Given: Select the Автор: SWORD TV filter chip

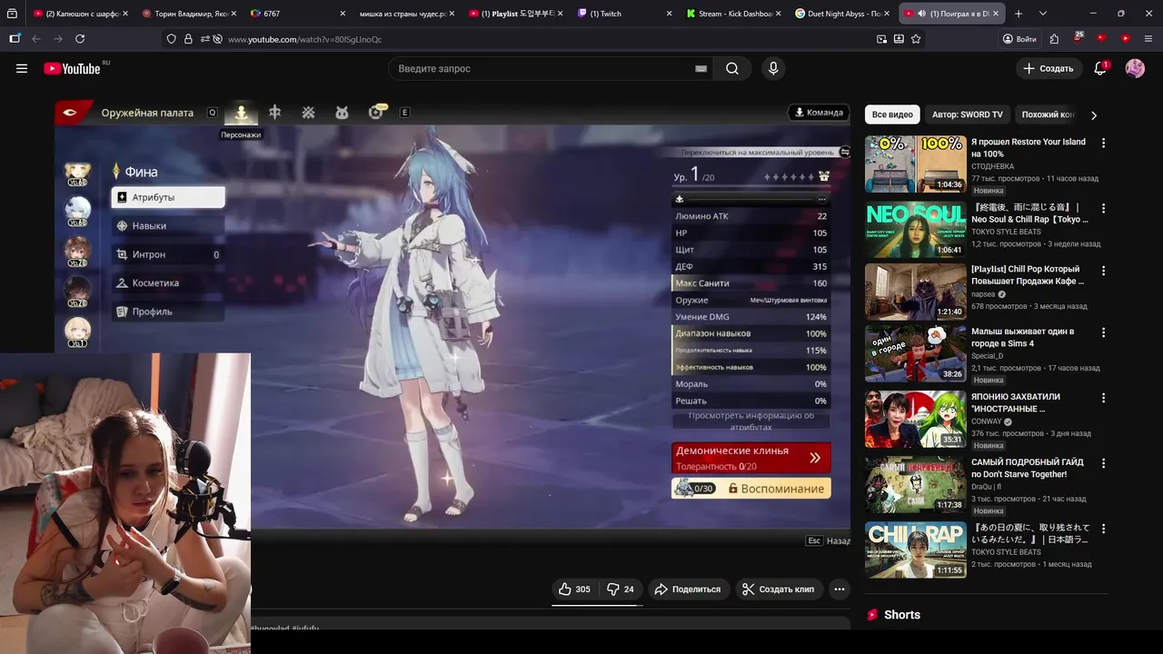Looking at the screenshot, I should pos(967,114).
